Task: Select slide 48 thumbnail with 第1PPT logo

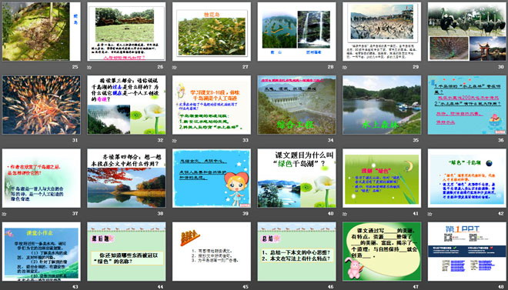Action: point(467,252)
